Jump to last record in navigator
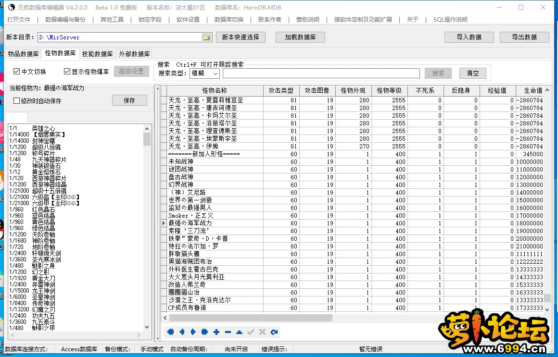This screenshot has width=558, height=357. pos(204,332)
